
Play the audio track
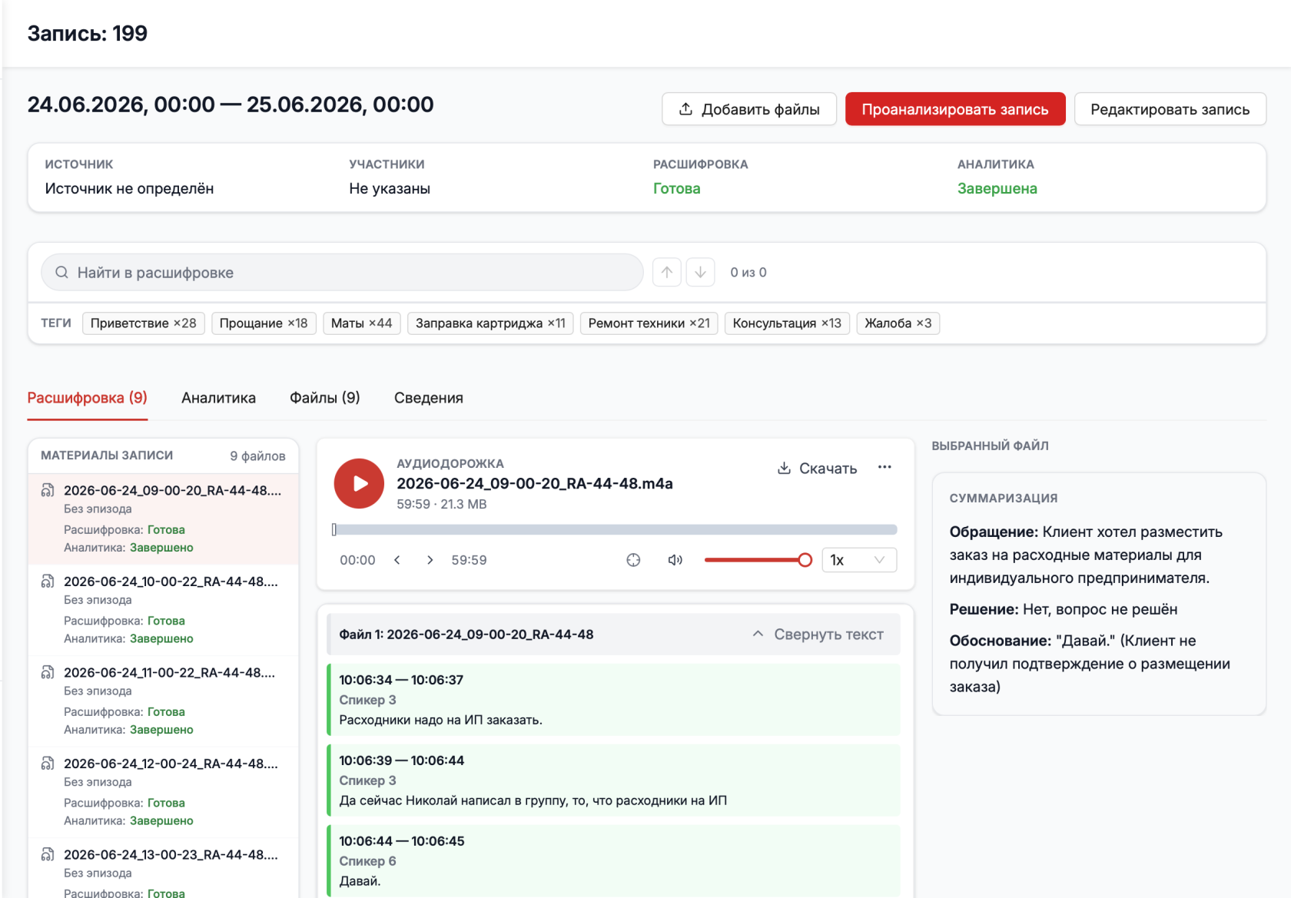tap(359, 484)
